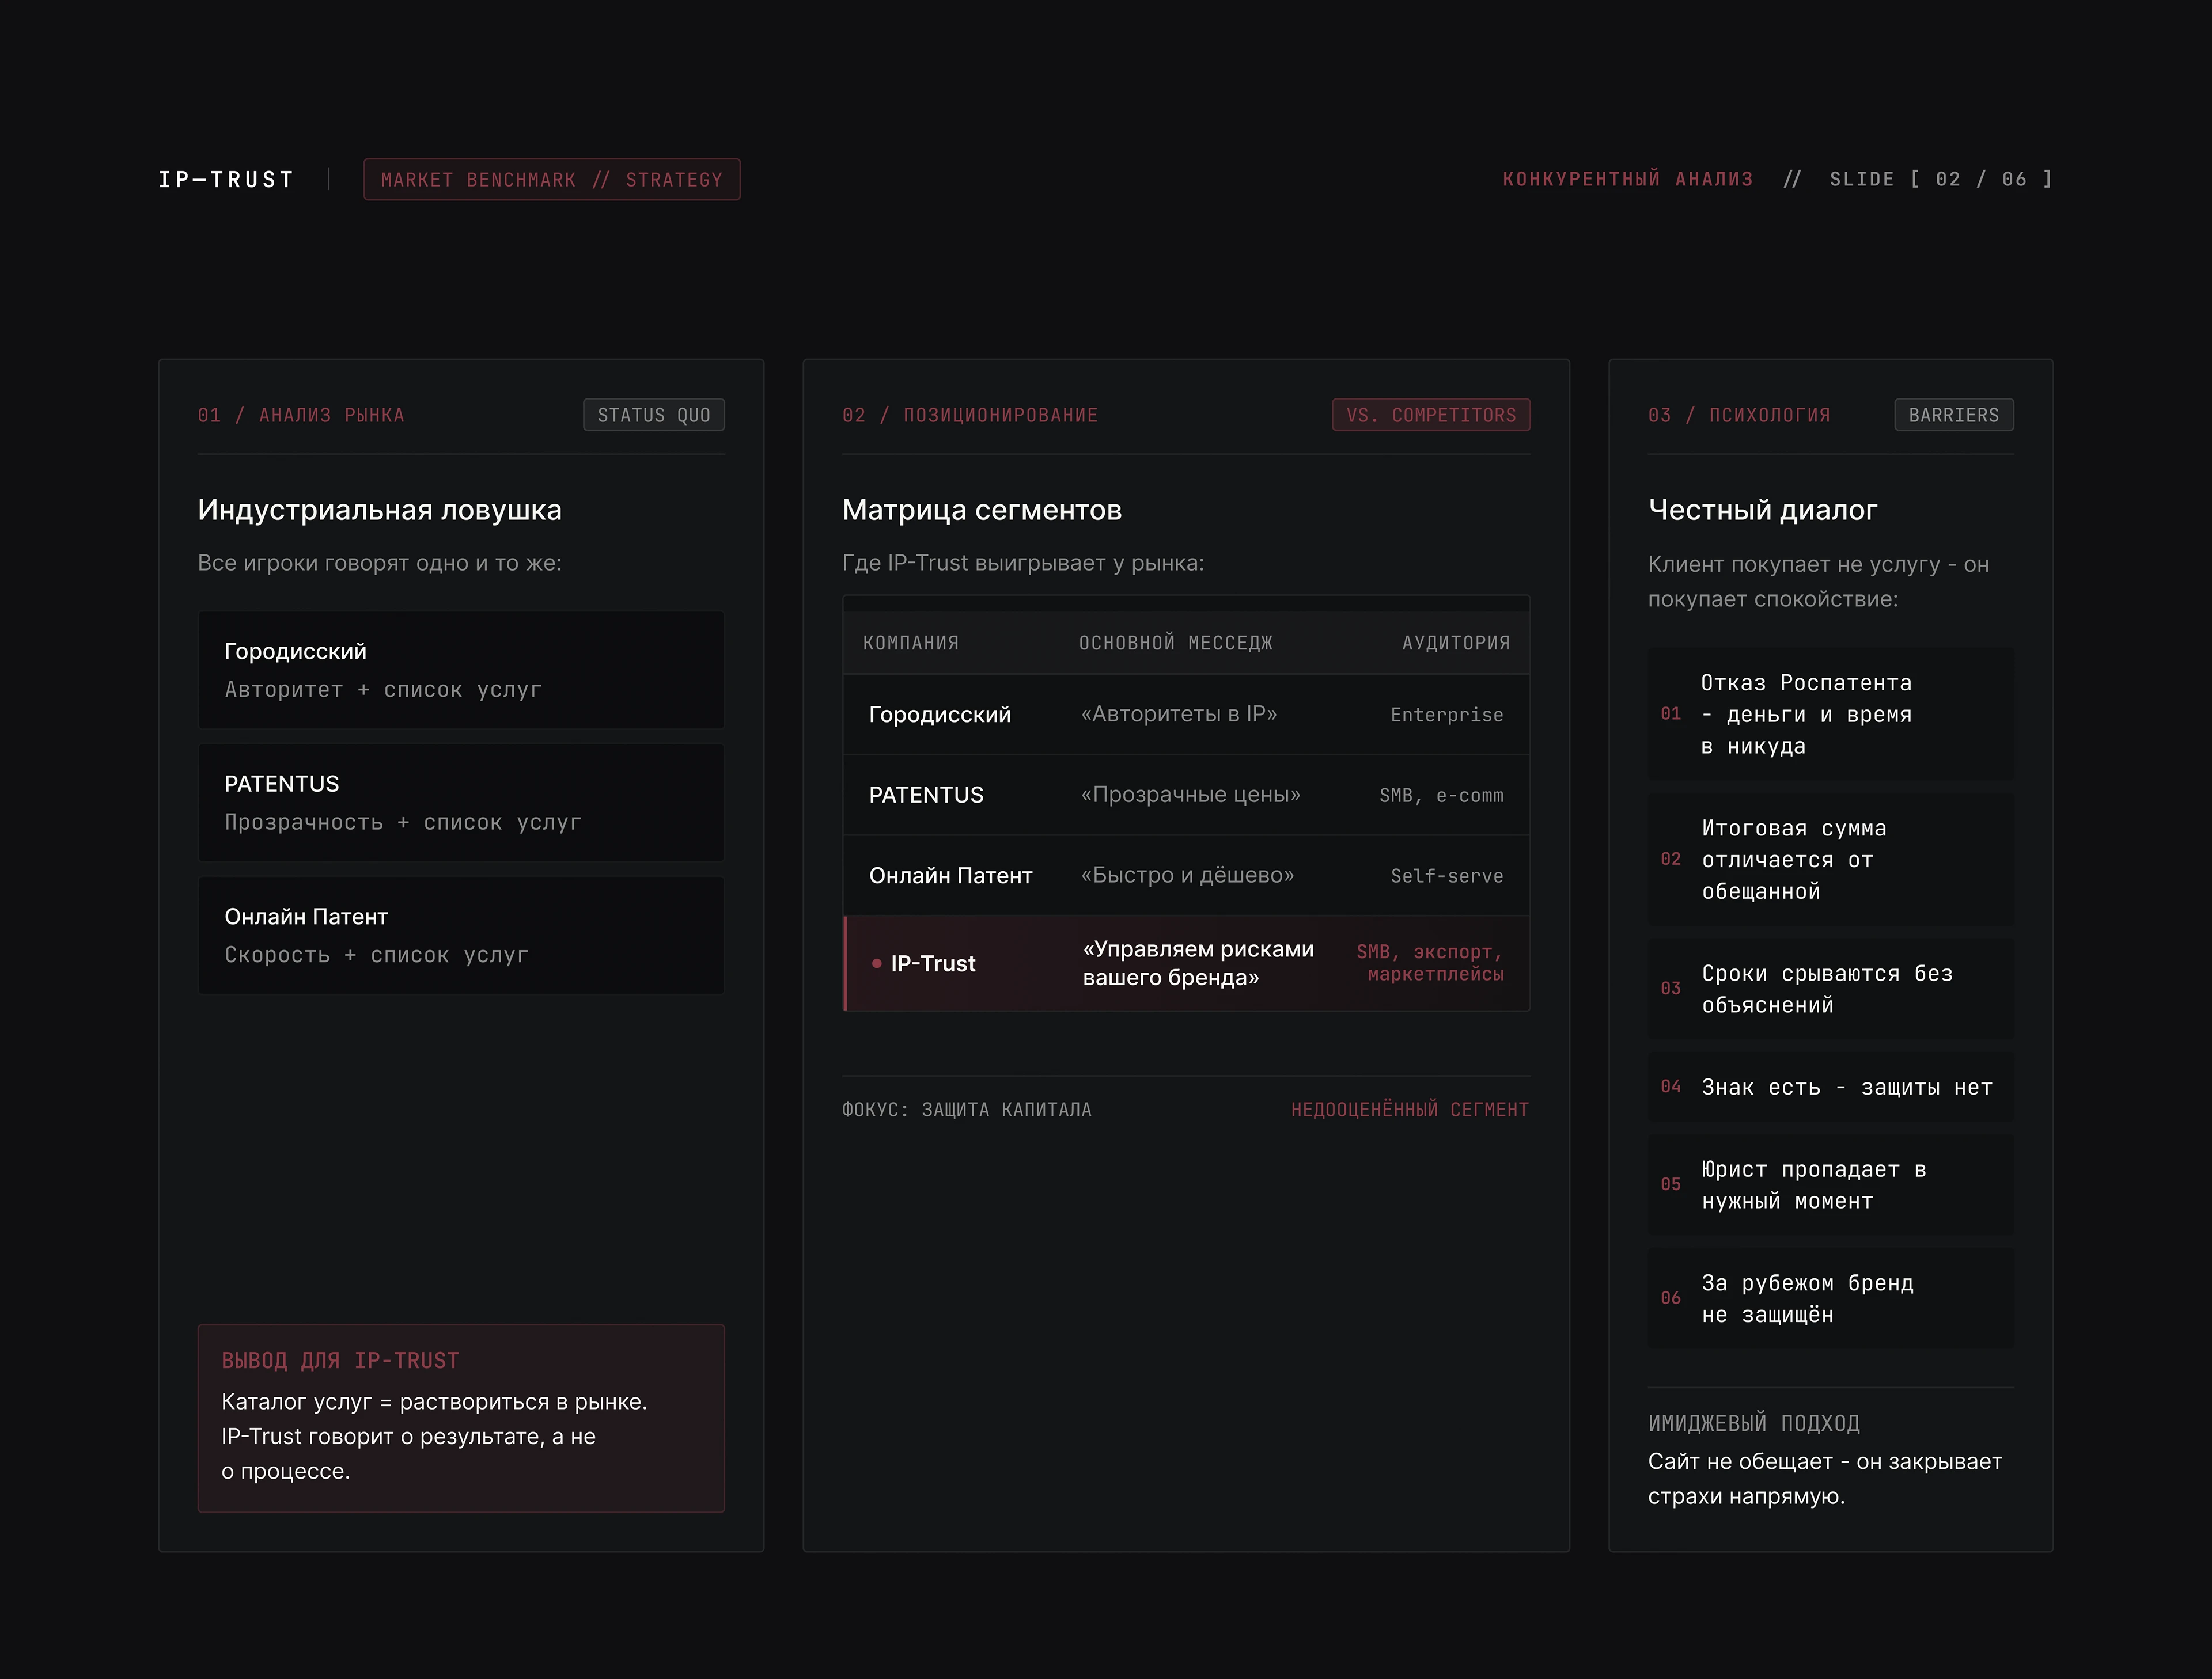Click the SMB, e-comm audience cell
The image size is (2212, 1679).
[1441, 796]
